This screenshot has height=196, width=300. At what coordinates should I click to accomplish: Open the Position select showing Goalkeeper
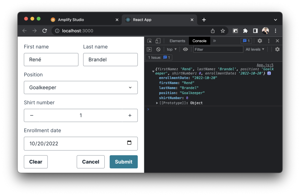tap(81, 87)
